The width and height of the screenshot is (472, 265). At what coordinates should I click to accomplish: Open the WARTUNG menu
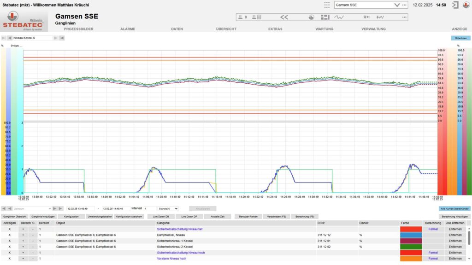324,29
